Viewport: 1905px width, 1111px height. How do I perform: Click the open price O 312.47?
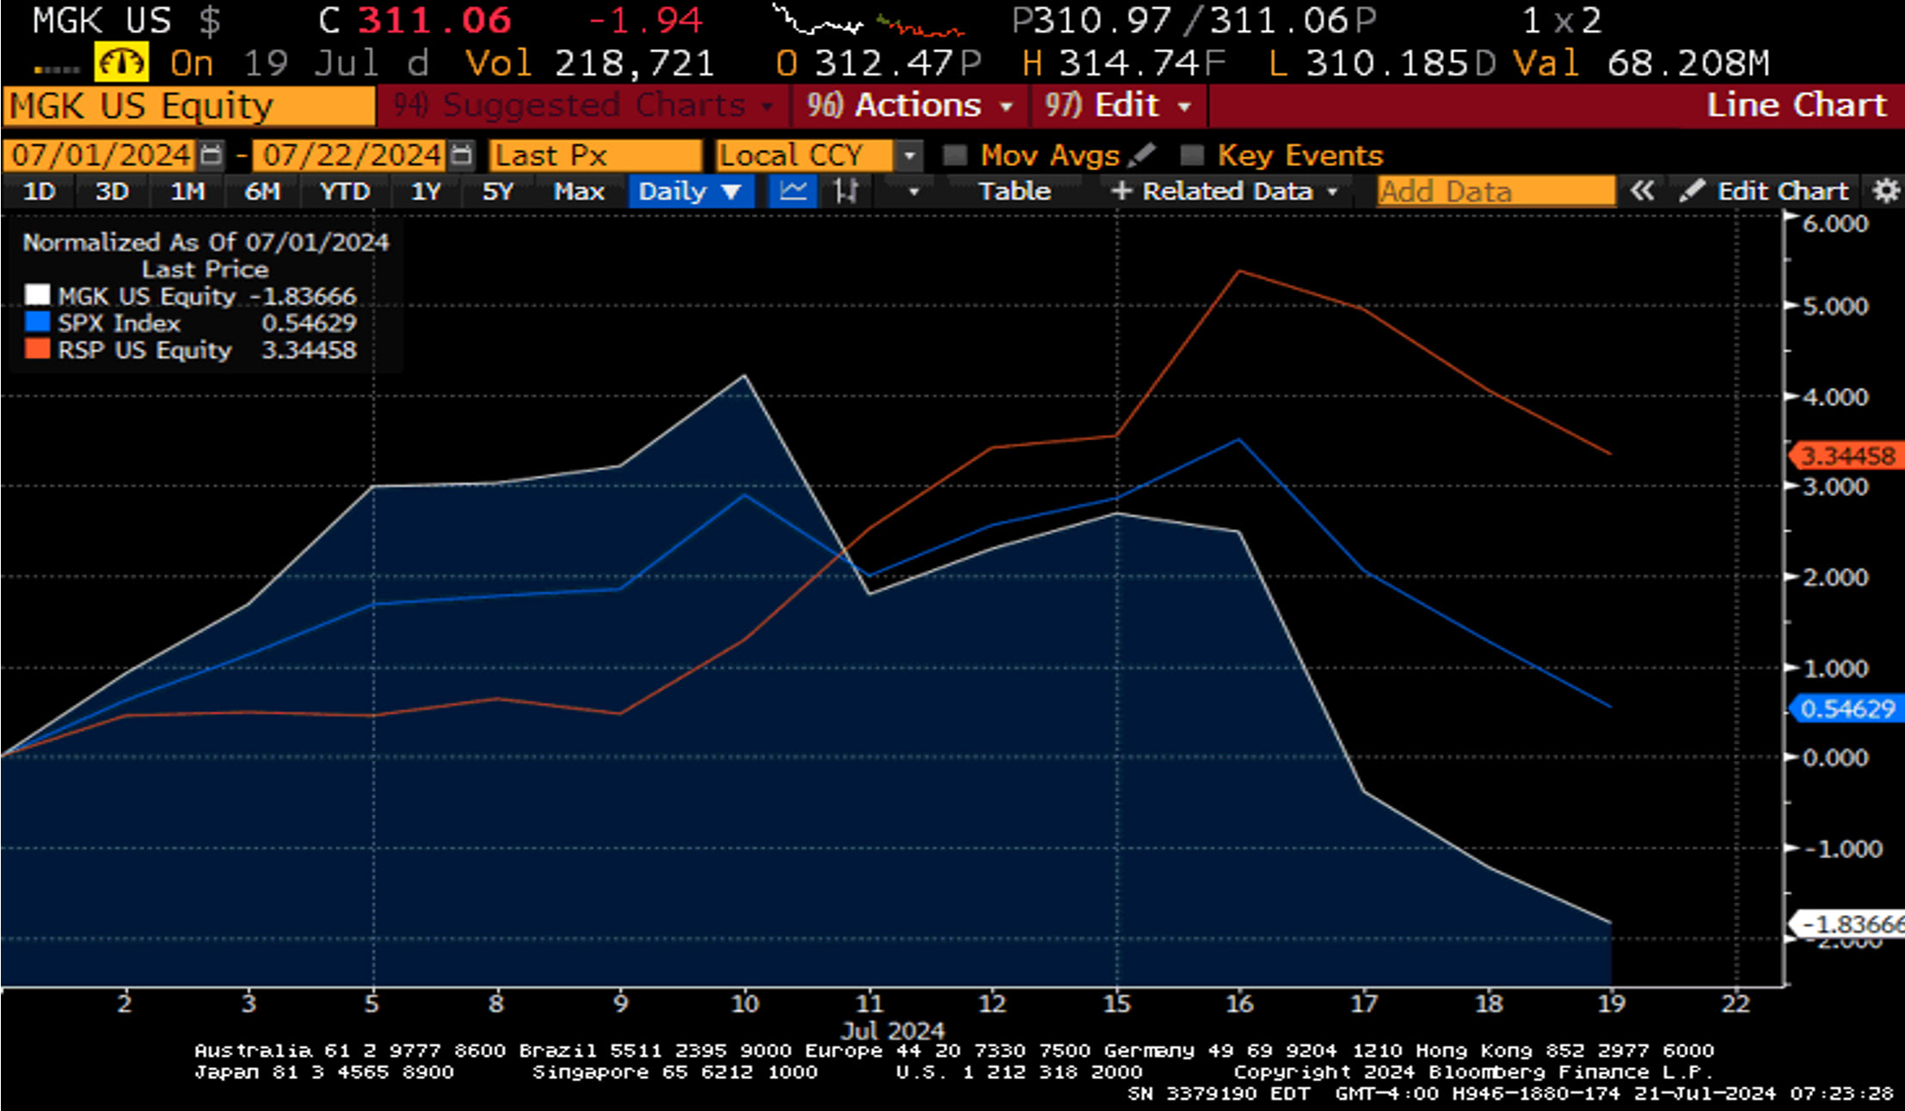(877, 63)
